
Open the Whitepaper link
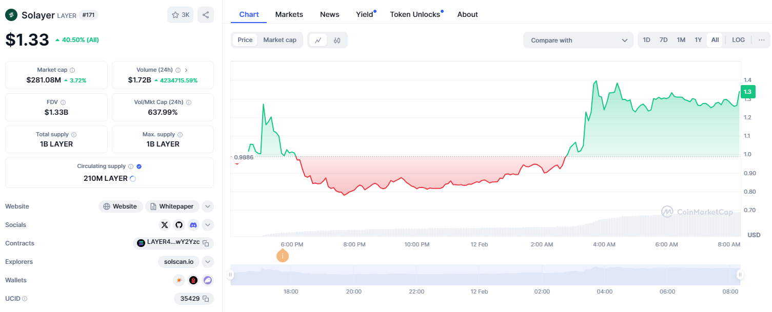[x=172, y=206]
